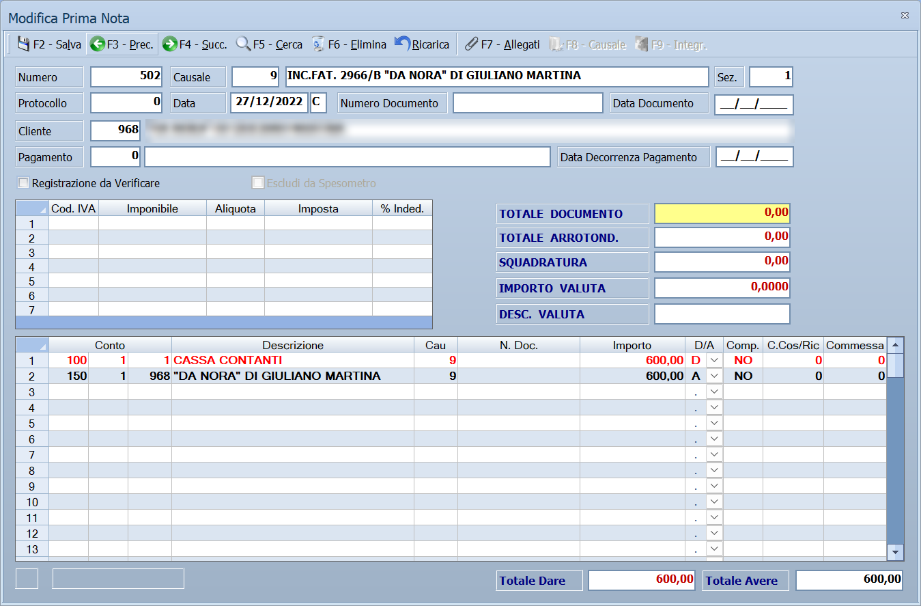Expand the D/A dropdown in row 5

[x=714, y=423]
